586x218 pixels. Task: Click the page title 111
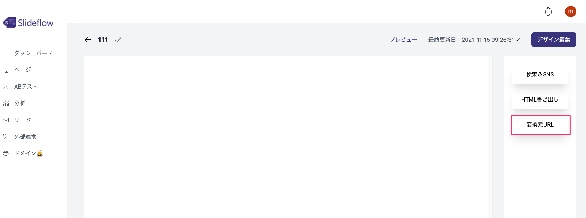[103, 40]
